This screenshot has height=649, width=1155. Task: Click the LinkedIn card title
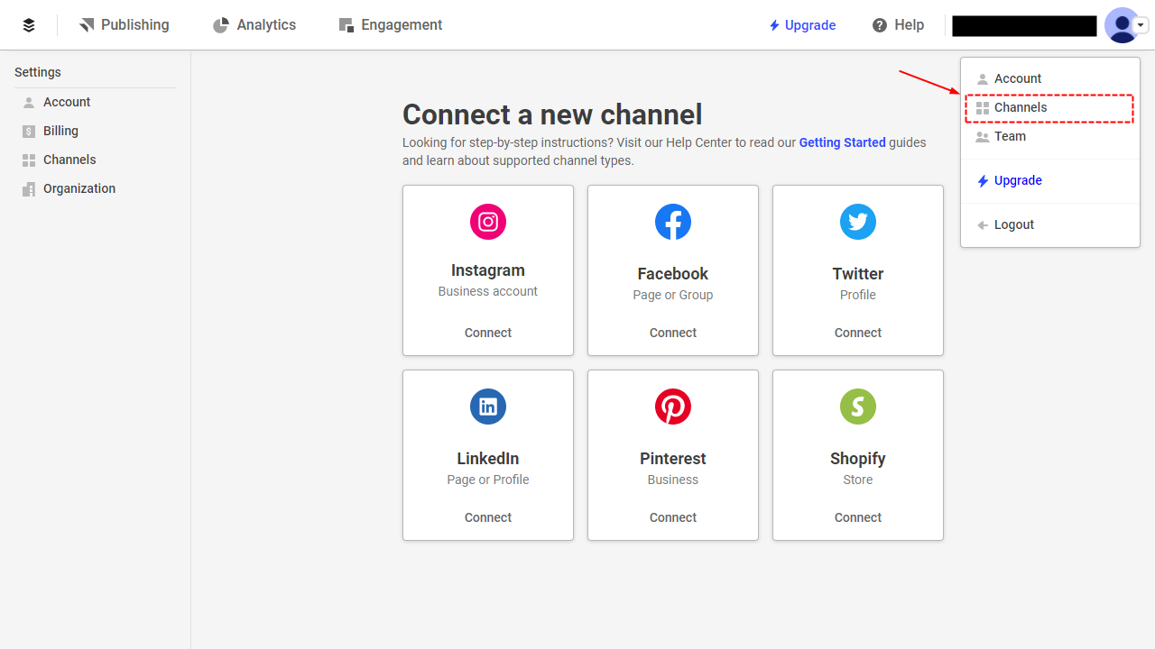(488, 459)
